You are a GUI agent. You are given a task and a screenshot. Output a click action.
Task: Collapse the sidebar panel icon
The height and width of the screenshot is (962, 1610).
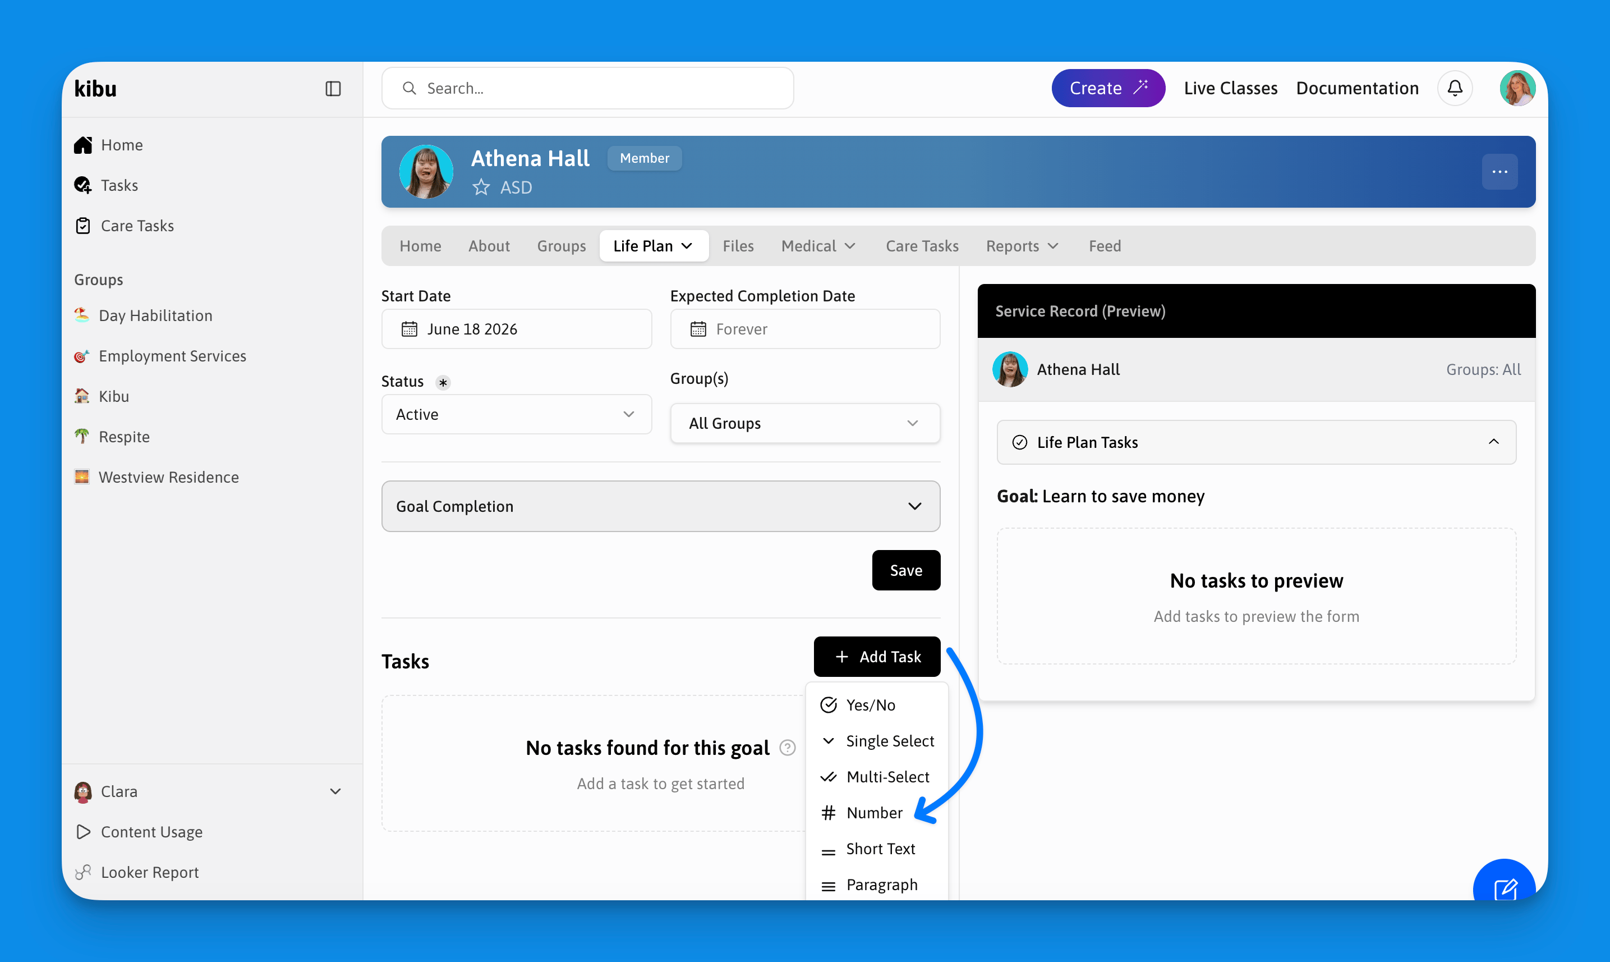[333, 89]
